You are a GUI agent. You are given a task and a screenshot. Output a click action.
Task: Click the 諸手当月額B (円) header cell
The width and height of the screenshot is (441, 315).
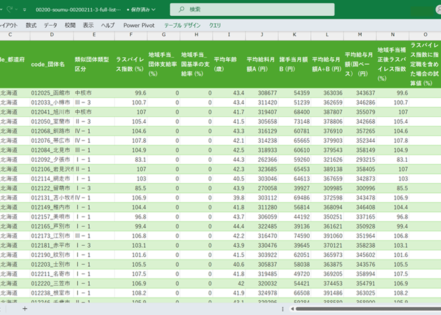[294, 64]
